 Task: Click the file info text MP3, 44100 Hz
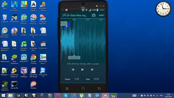83,64
